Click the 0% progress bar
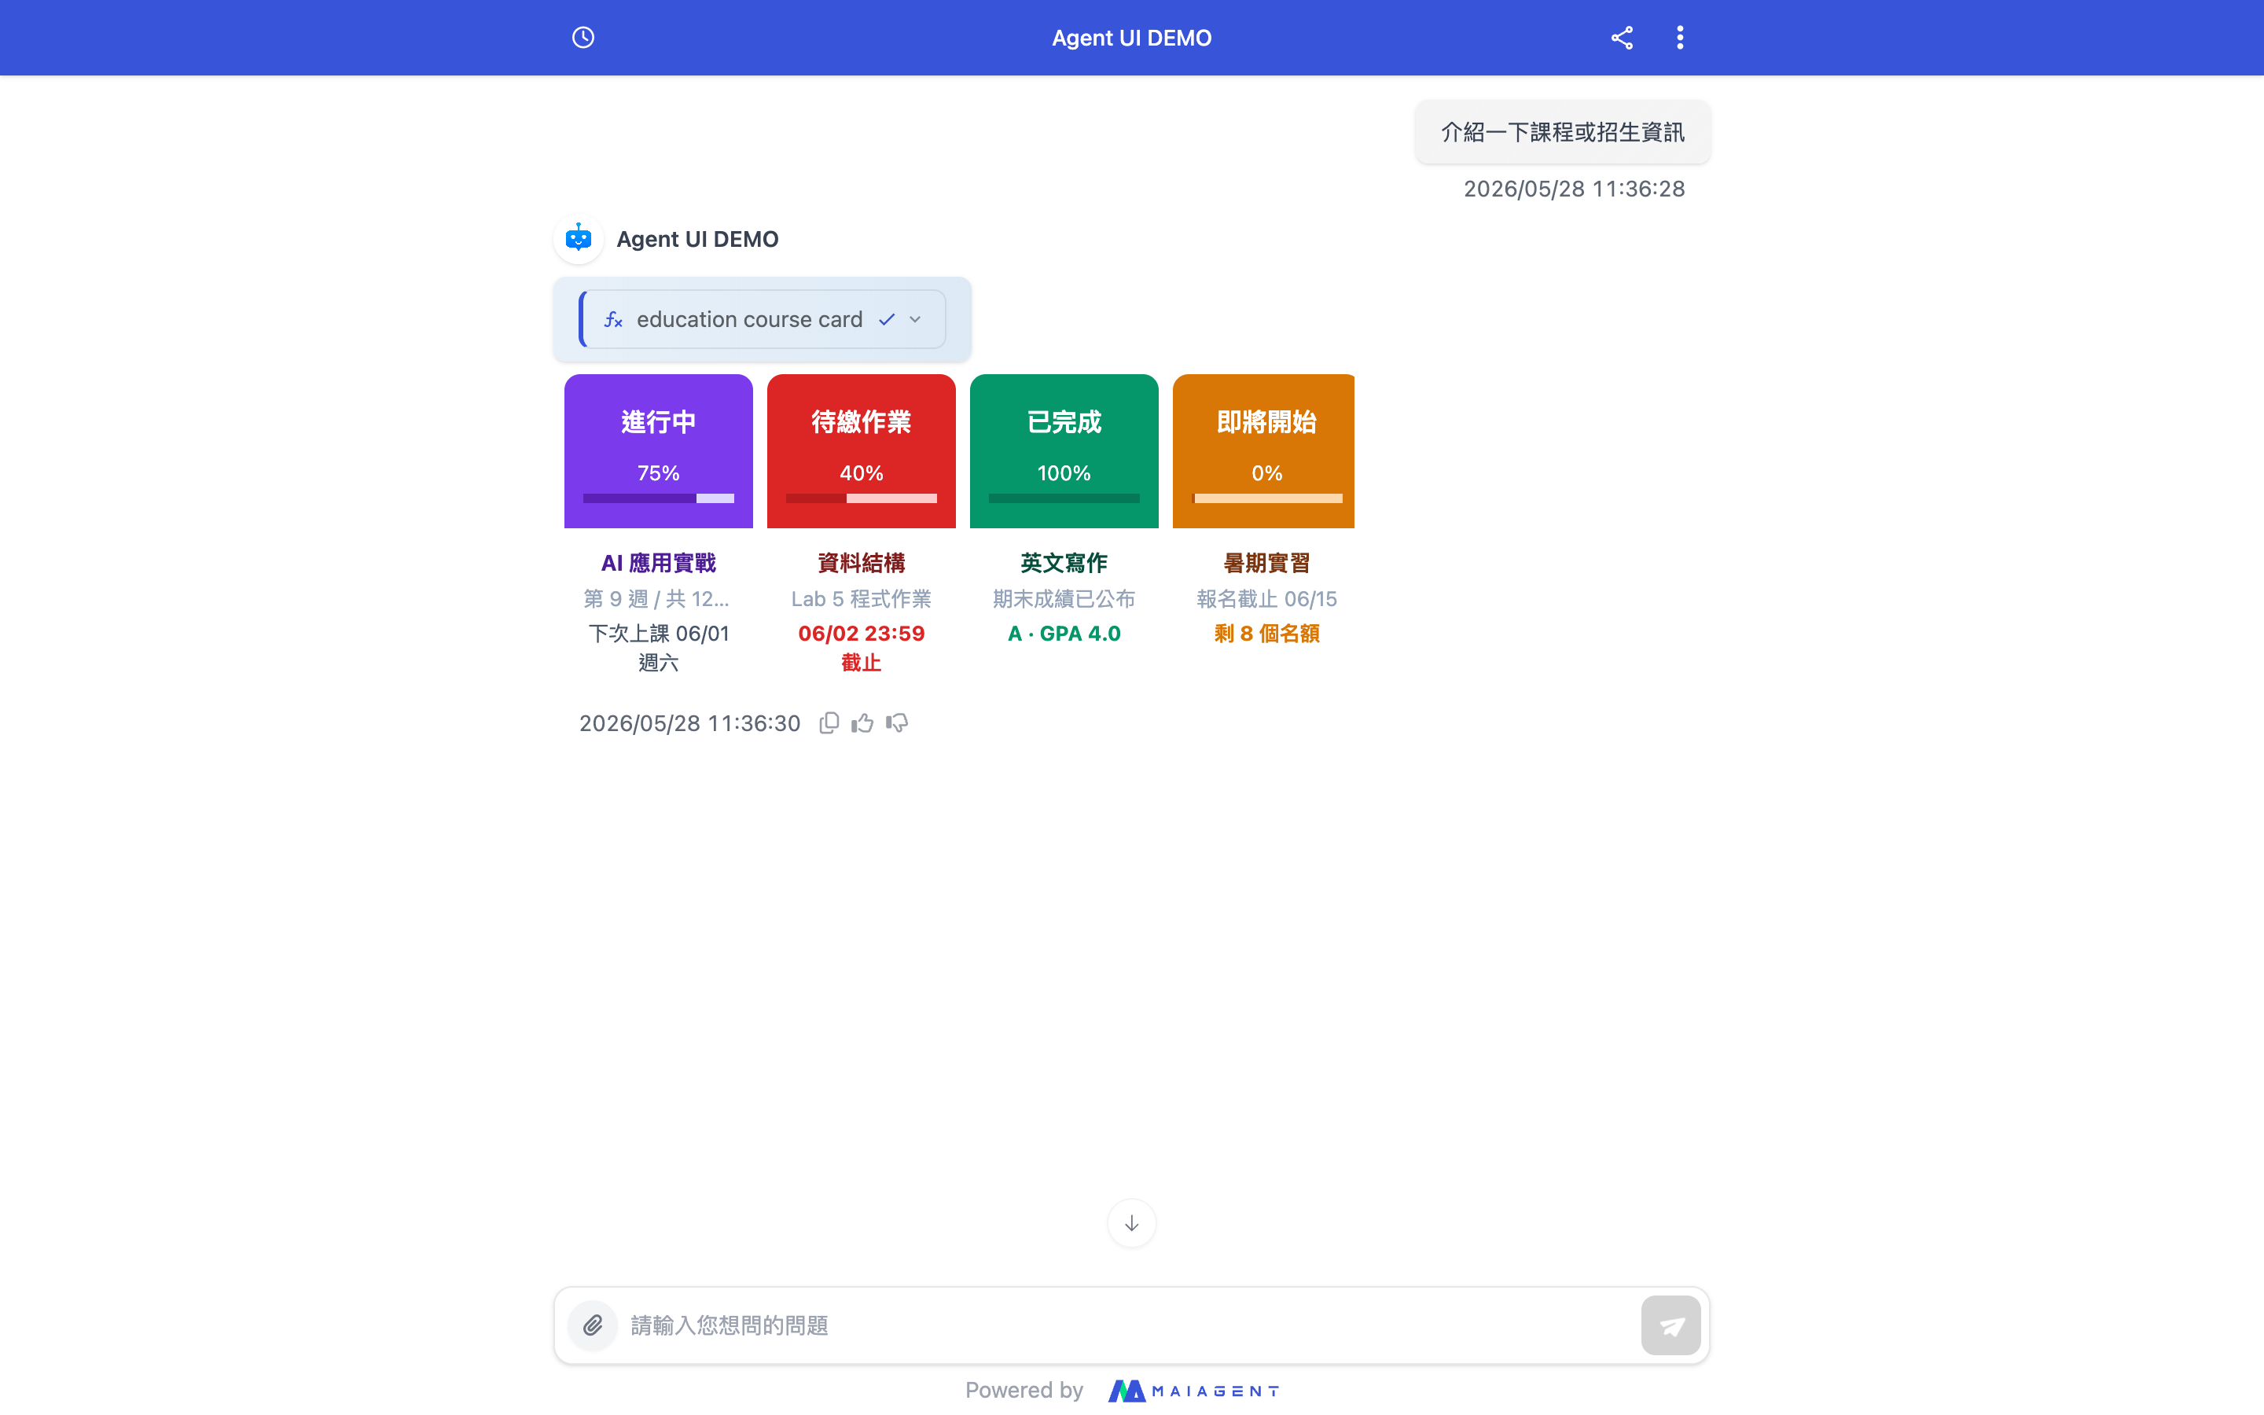The image size is (2264, 1415). tap(1268, 499)
